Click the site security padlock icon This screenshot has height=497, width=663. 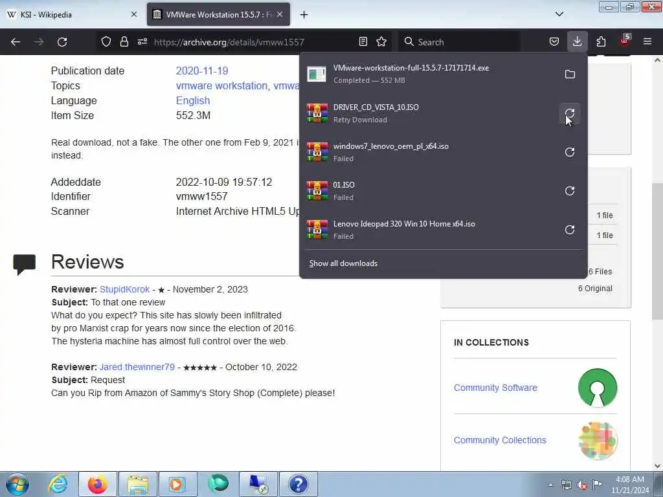point(124,41)
